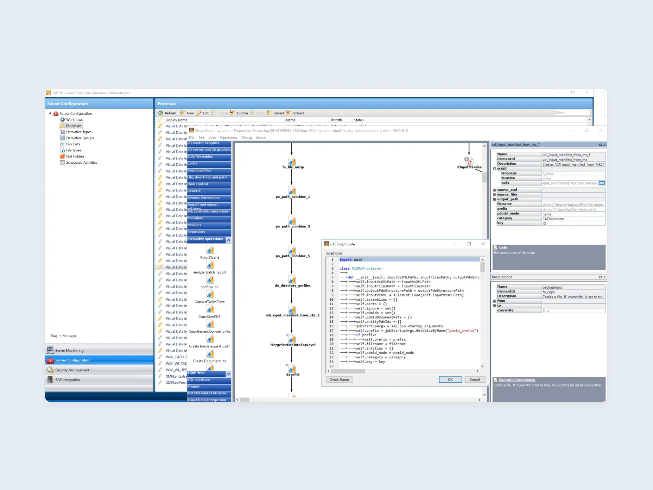Click Cancel in Edit Script Code dialog
The image size is (653, 490).
[x=475, y=379]
